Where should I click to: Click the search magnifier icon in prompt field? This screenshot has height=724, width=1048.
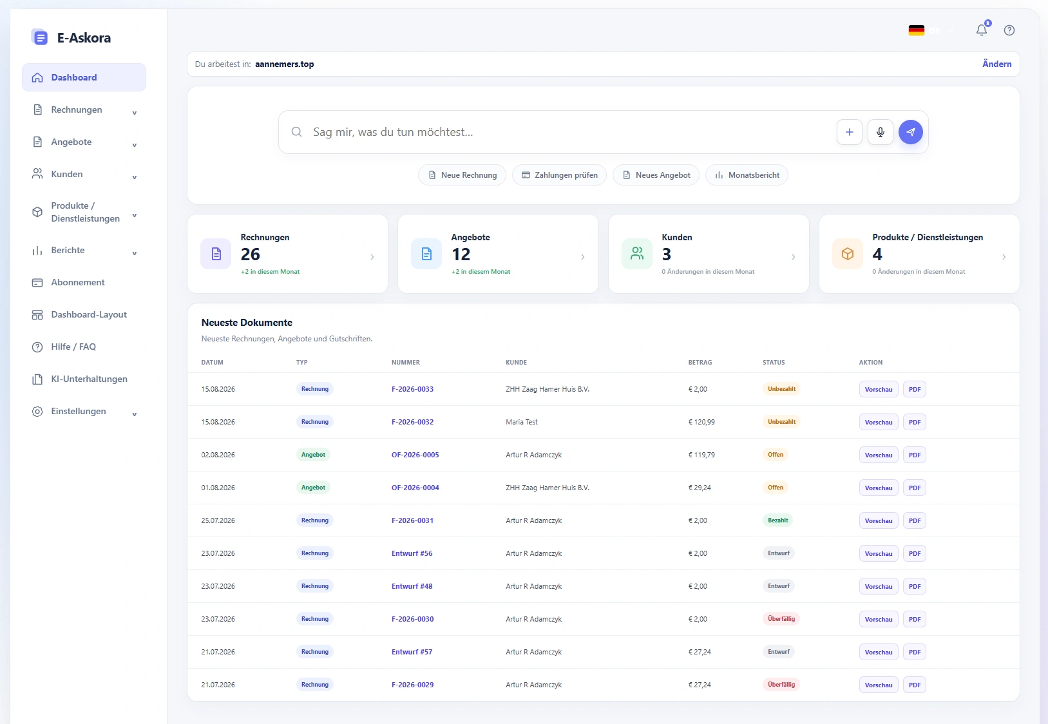[296, 132]
